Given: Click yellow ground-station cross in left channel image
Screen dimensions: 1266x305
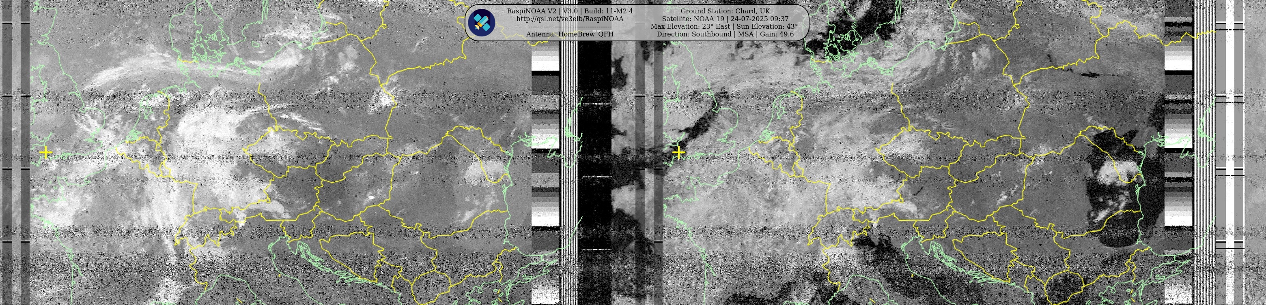Looking at the screenshot, I should (46, 153).
